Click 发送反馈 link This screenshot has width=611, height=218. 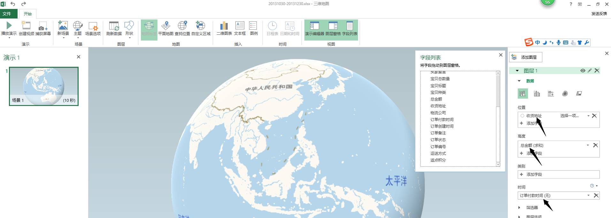599,14
